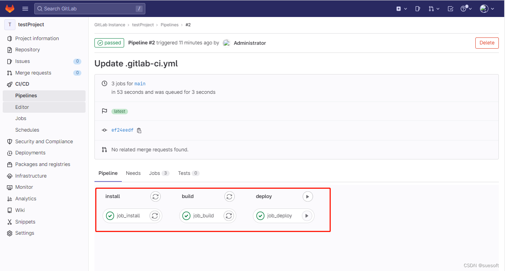Click testProject breadcrumb link
The image size is (505, 271).
tap(143, 25)
